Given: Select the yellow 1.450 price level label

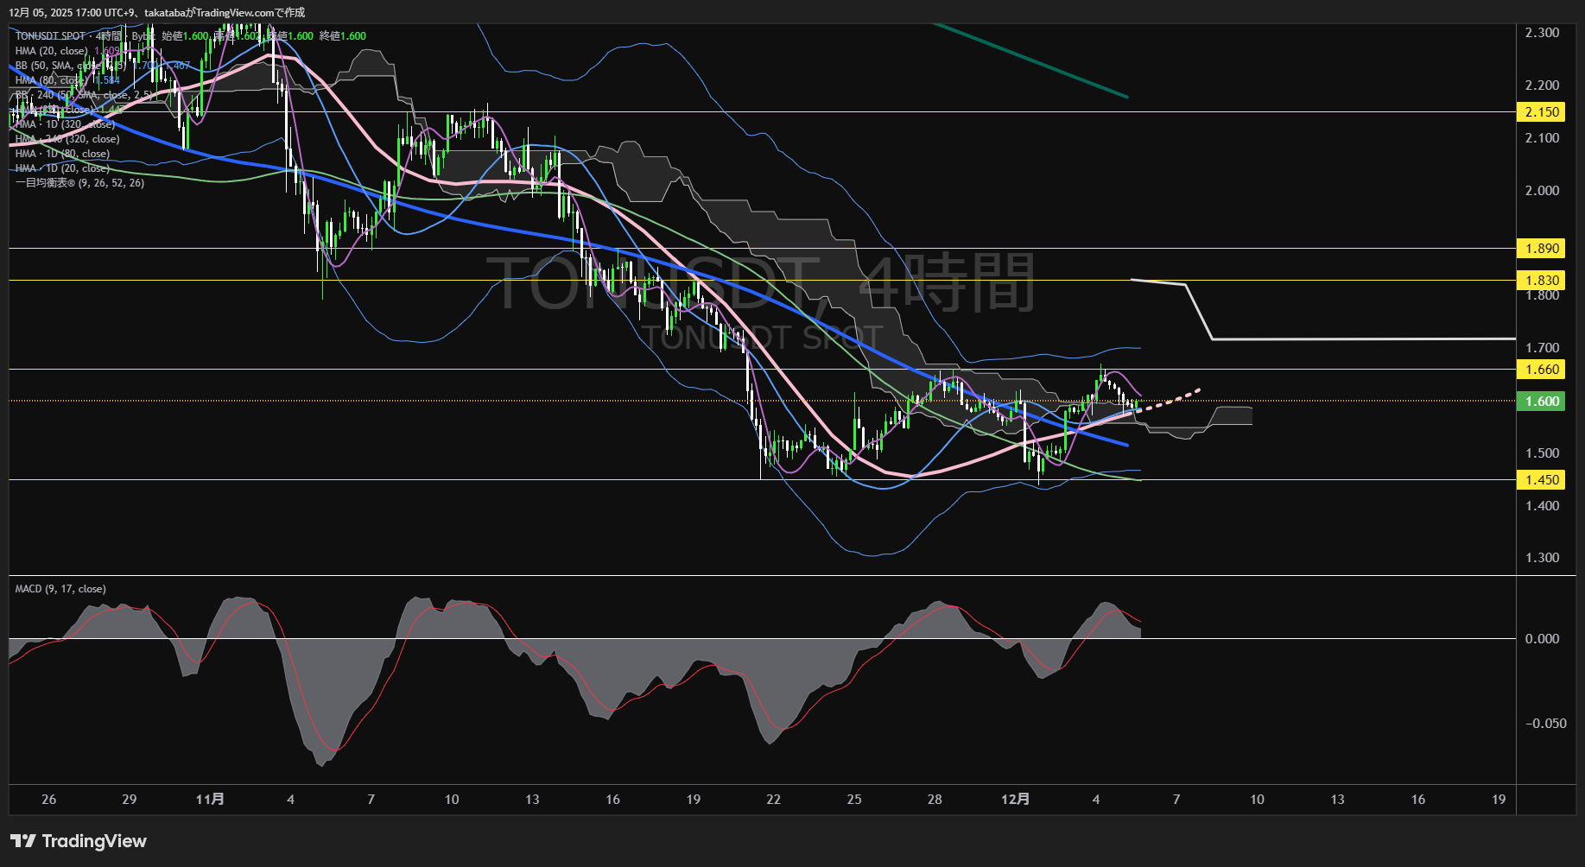Looking at the screenshot, I should (1542, 480).
